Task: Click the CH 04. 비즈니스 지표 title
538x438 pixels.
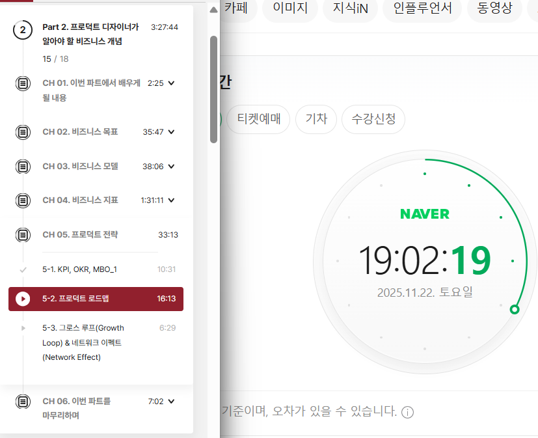Action: click(80, 200)
